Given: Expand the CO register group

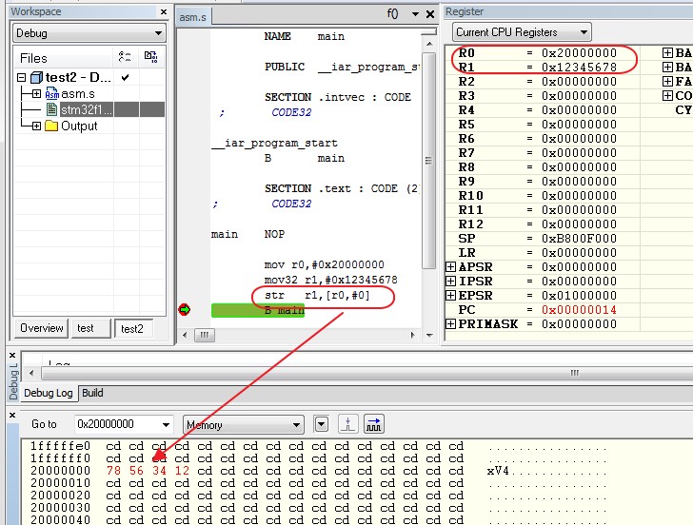Looking at the screenshot, I should pyautogui.click(x=667, y=95).
